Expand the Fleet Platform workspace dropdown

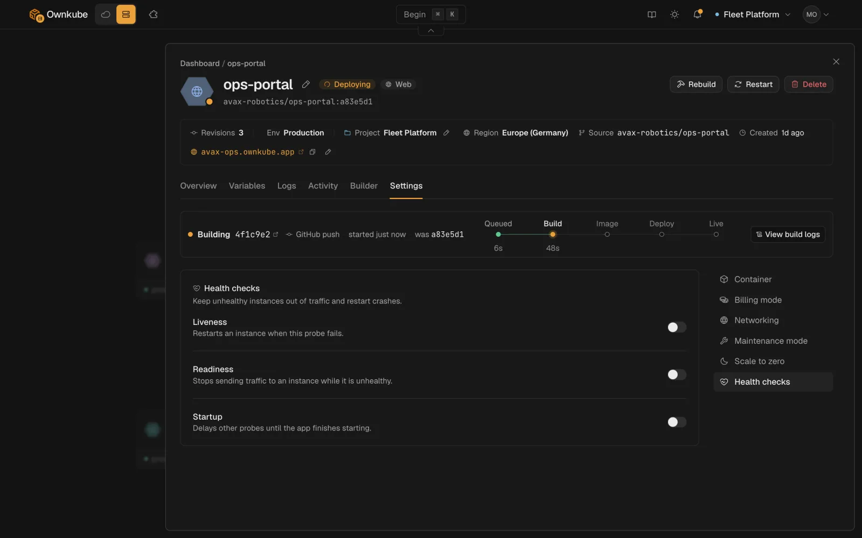[x=753, y=15]
